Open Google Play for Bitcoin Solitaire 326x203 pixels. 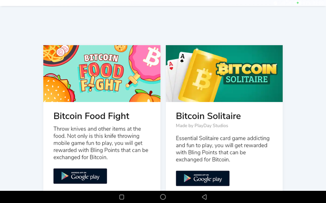pos(202,179)
